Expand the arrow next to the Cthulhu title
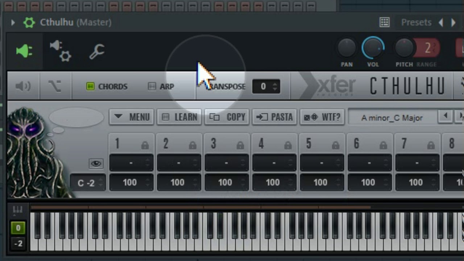Image resolution: width=464 pixels, height=261 pixels. (13, 22)
